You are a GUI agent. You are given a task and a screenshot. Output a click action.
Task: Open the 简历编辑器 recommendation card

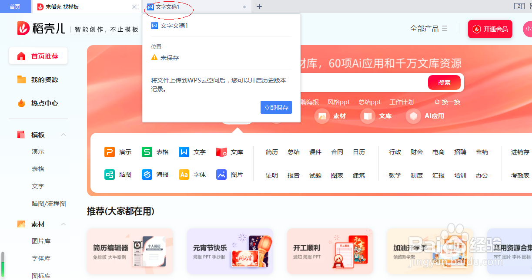pos(130,251)
